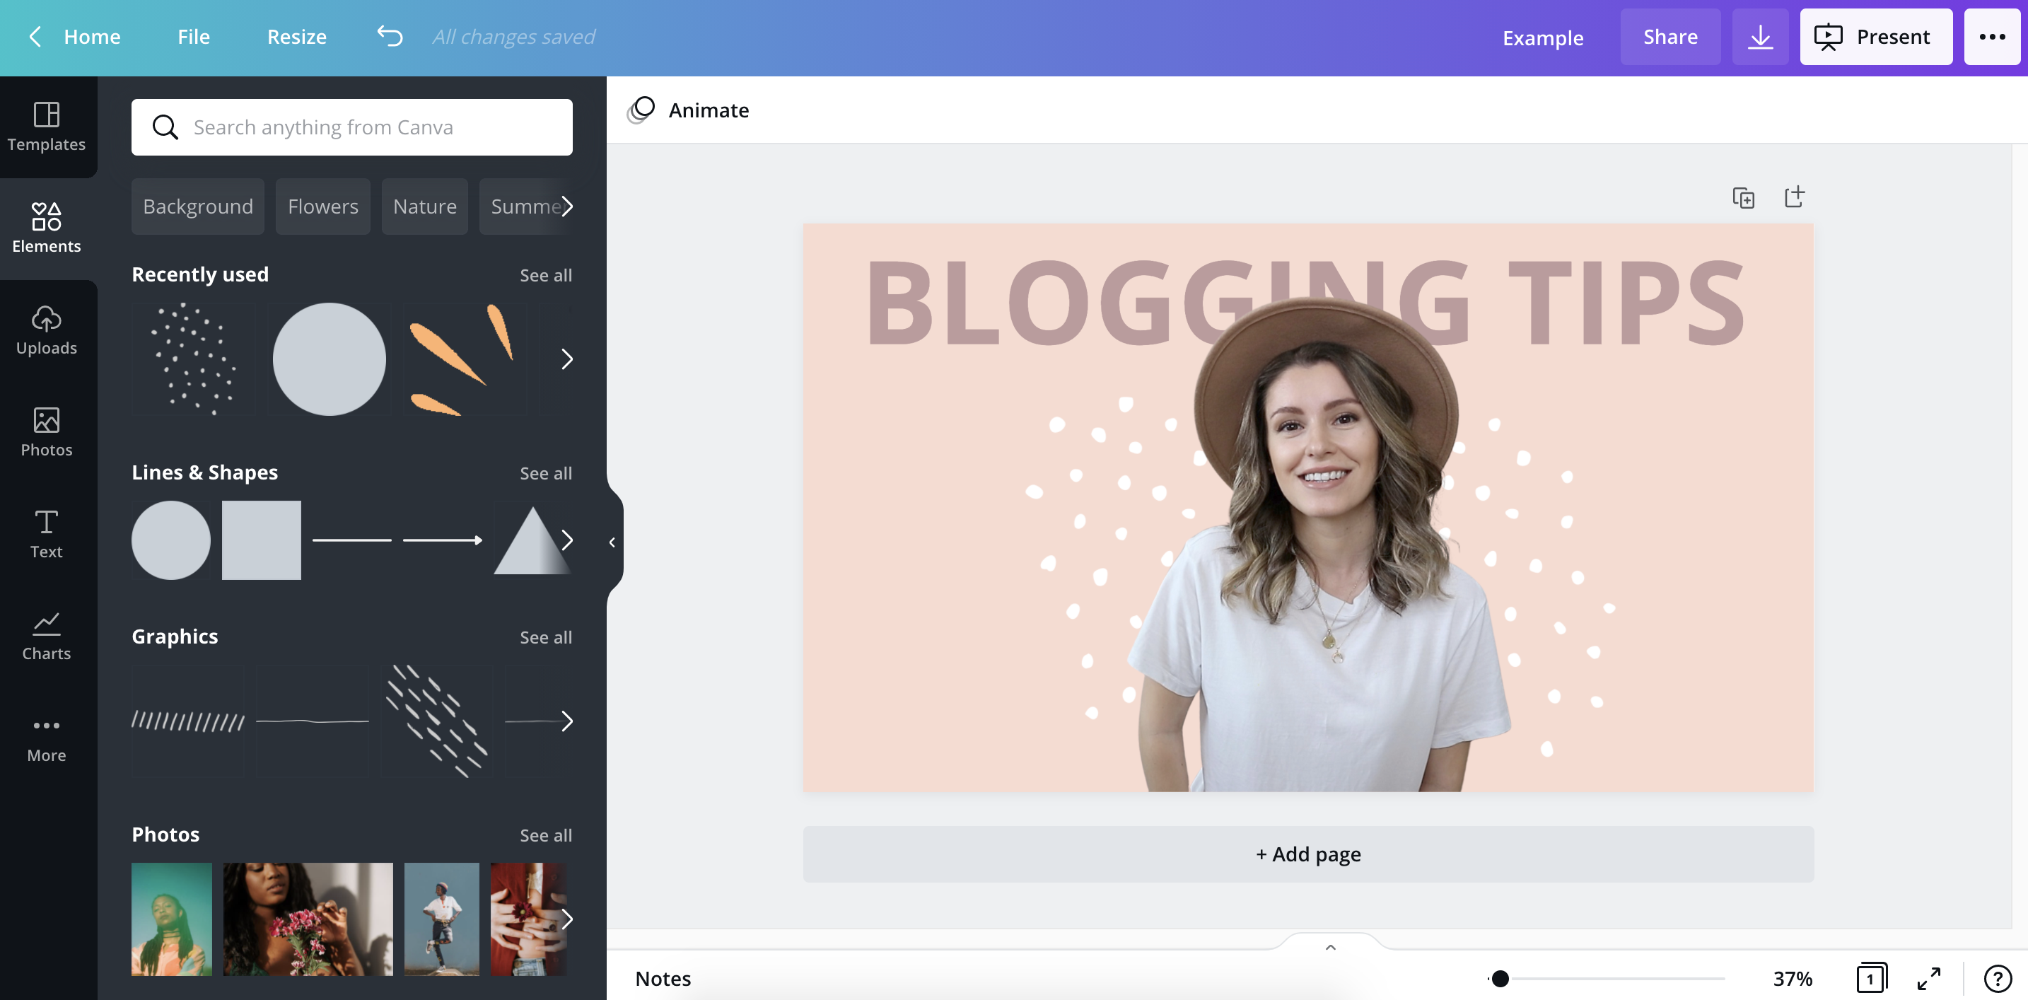Open the Photos sidebar panel

pyautogui.click(x=47, y=432)
